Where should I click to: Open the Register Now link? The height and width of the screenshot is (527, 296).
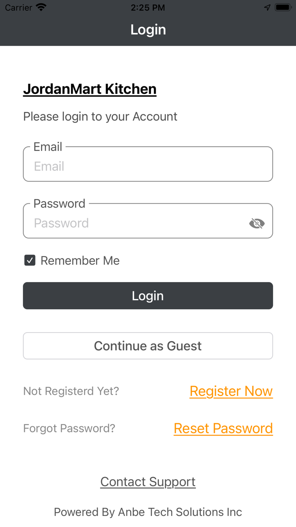click(231, 391)
